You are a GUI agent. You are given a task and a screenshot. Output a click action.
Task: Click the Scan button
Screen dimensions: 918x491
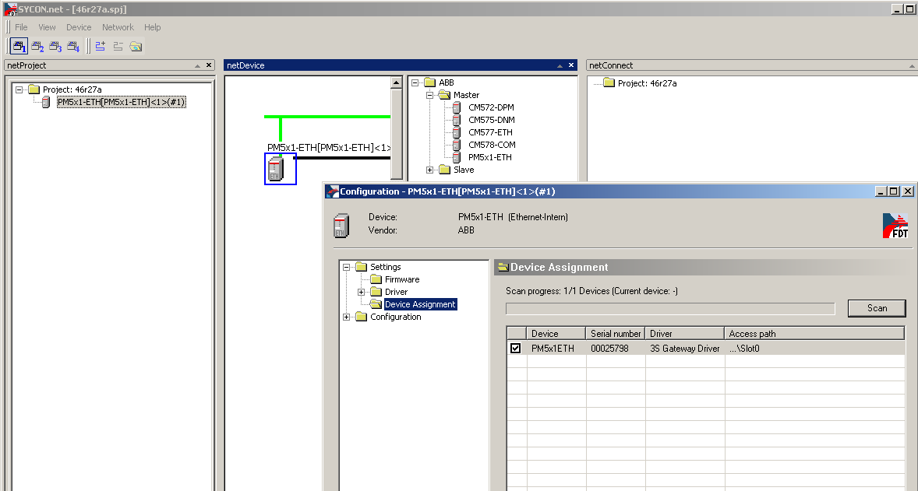coord(877,308)
